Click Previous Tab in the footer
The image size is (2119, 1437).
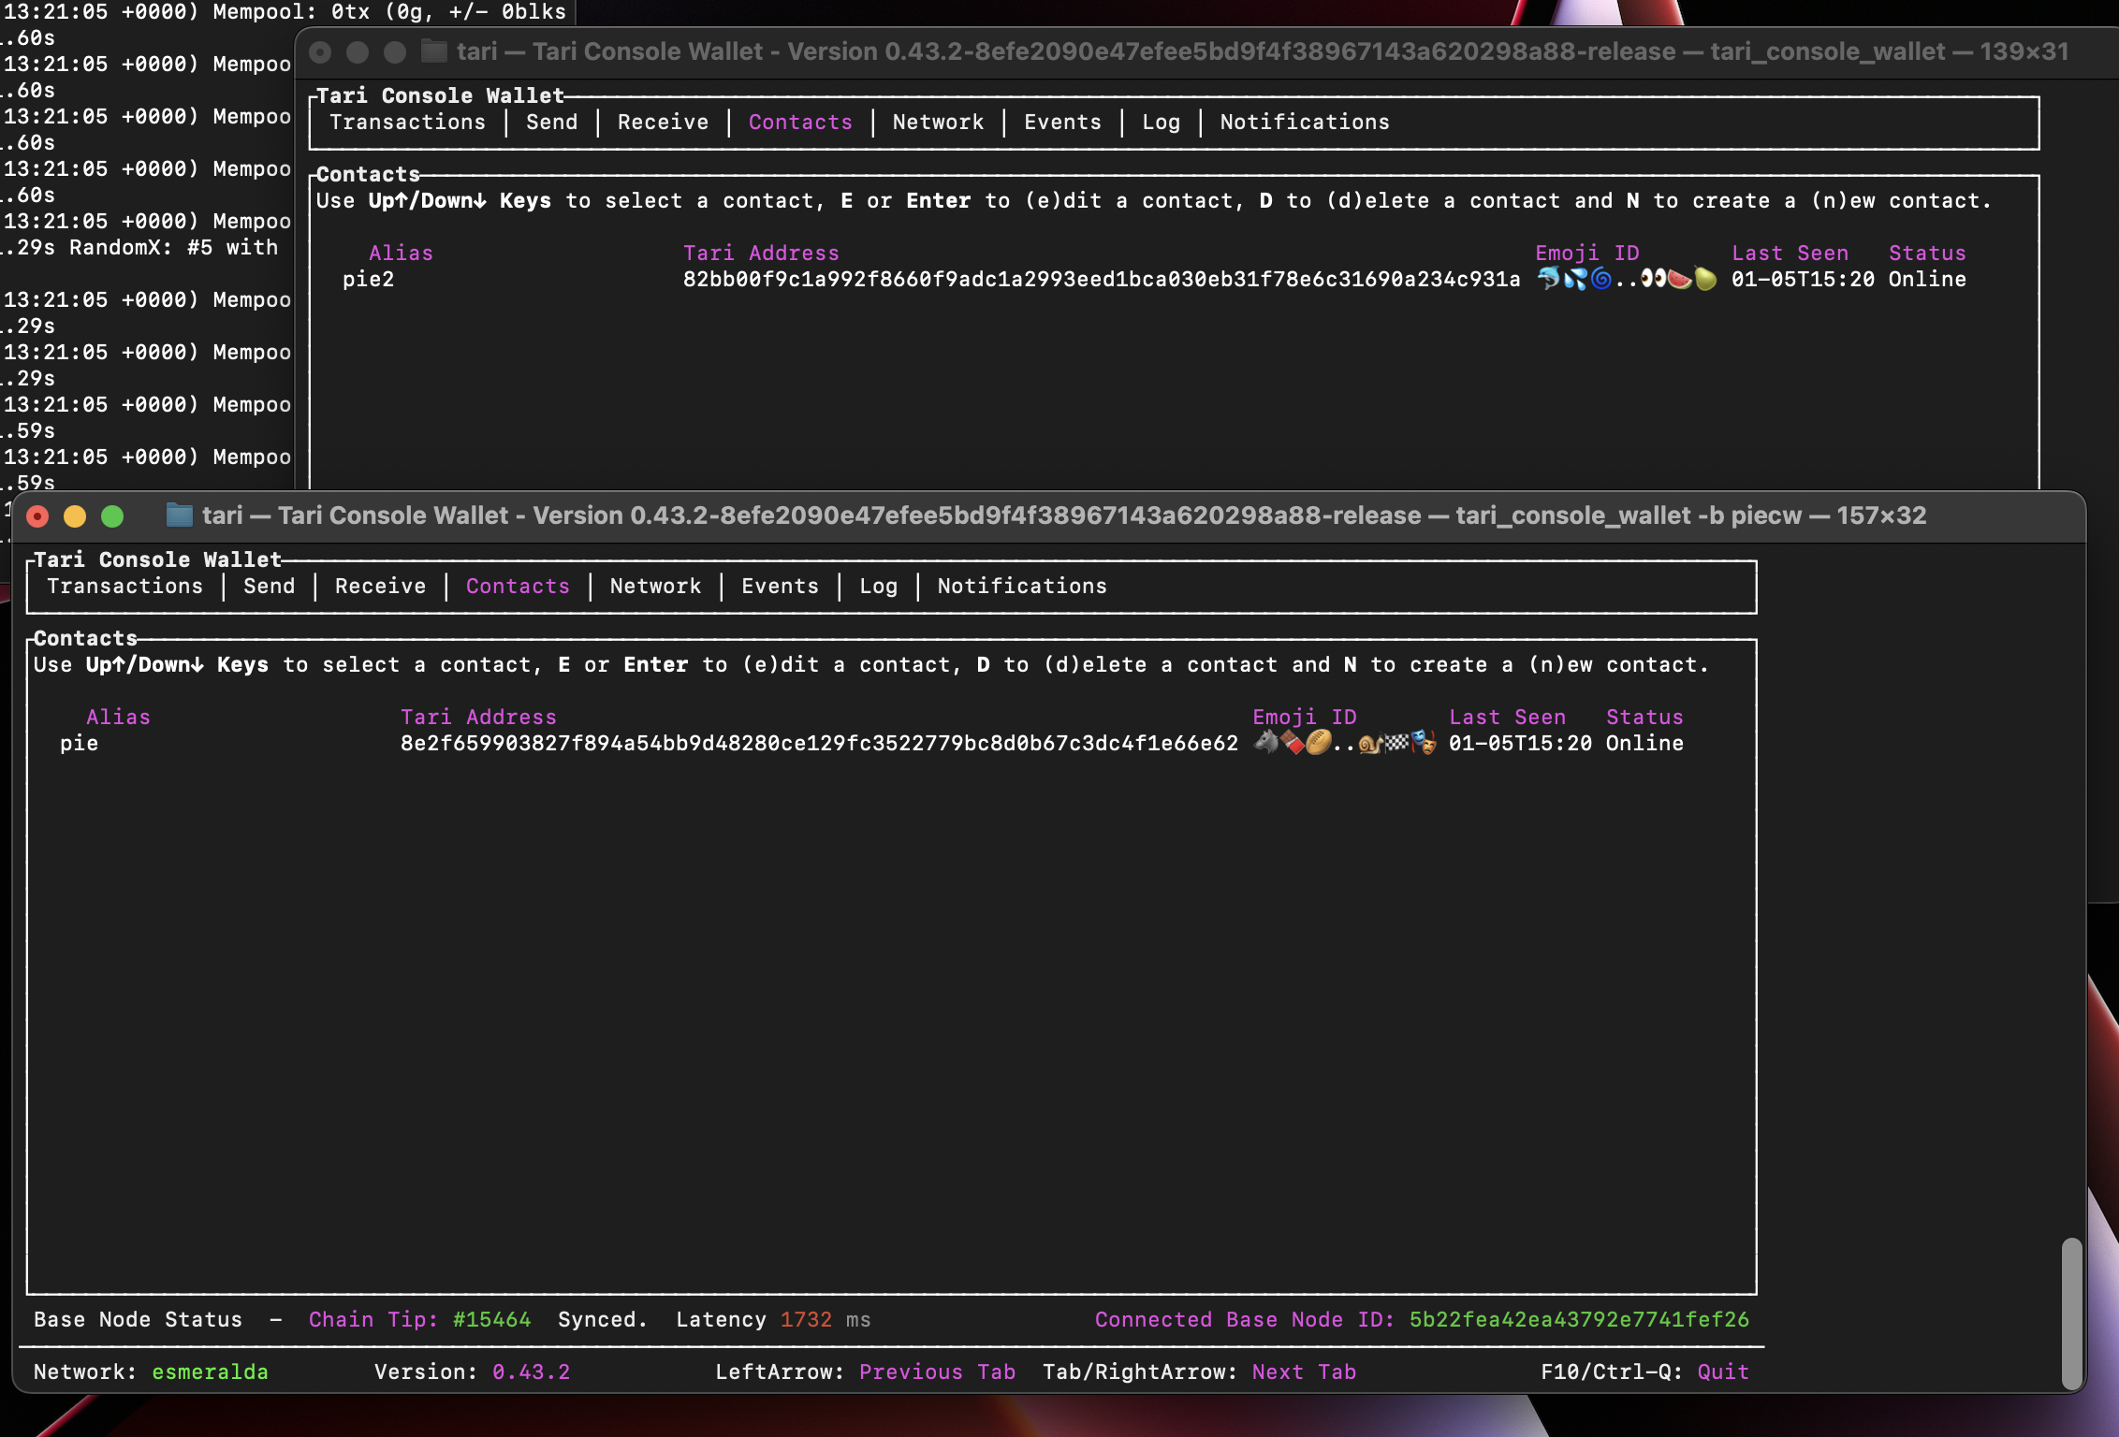pyautogui.click(x=937, y=1372)
